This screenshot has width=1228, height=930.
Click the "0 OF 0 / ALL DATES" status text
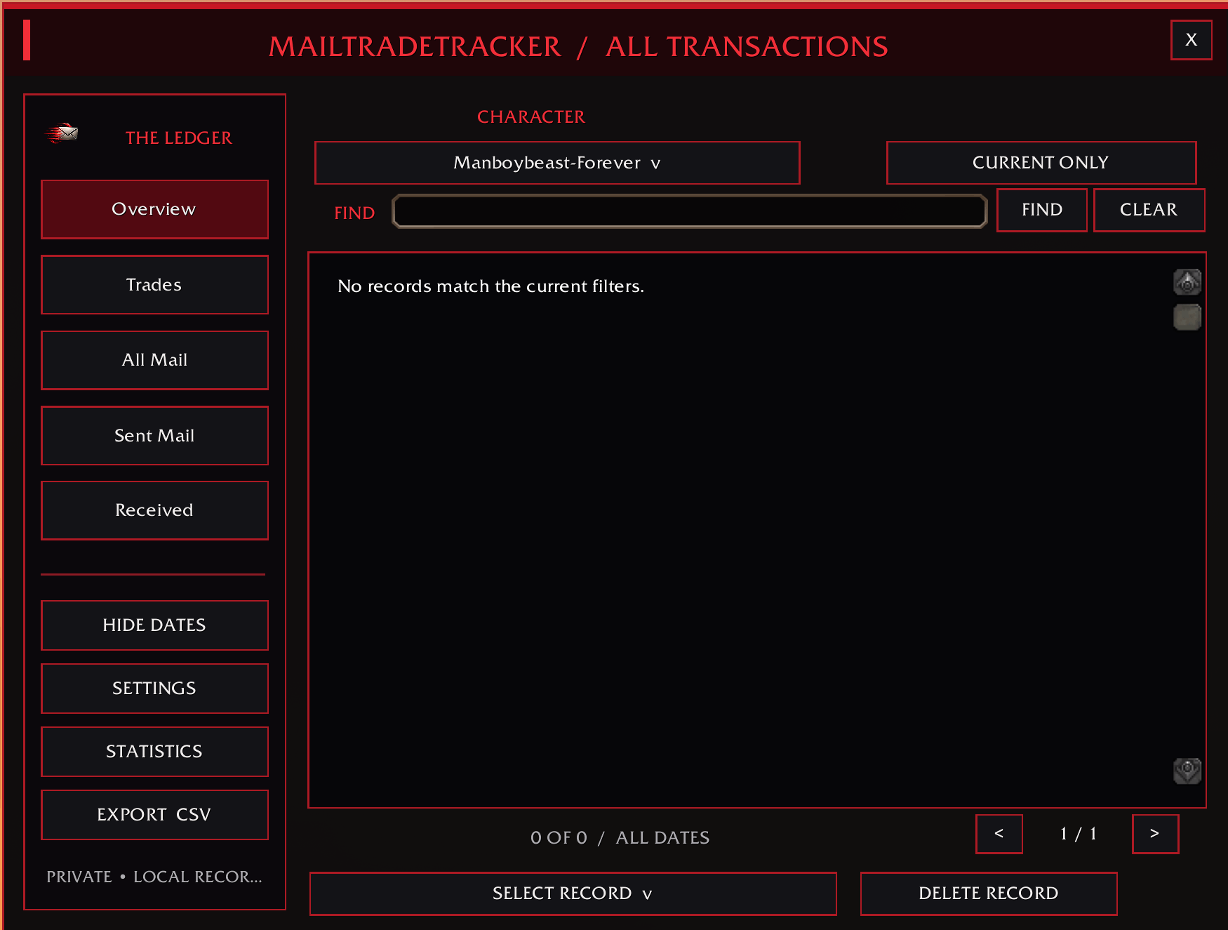click(620, 837)
